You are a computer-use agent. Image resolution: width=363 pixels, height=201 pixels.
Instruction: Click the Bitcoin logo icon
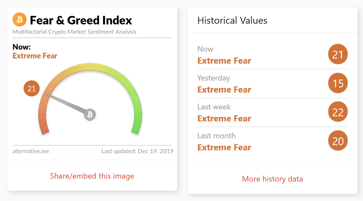(x=19, y=19)
